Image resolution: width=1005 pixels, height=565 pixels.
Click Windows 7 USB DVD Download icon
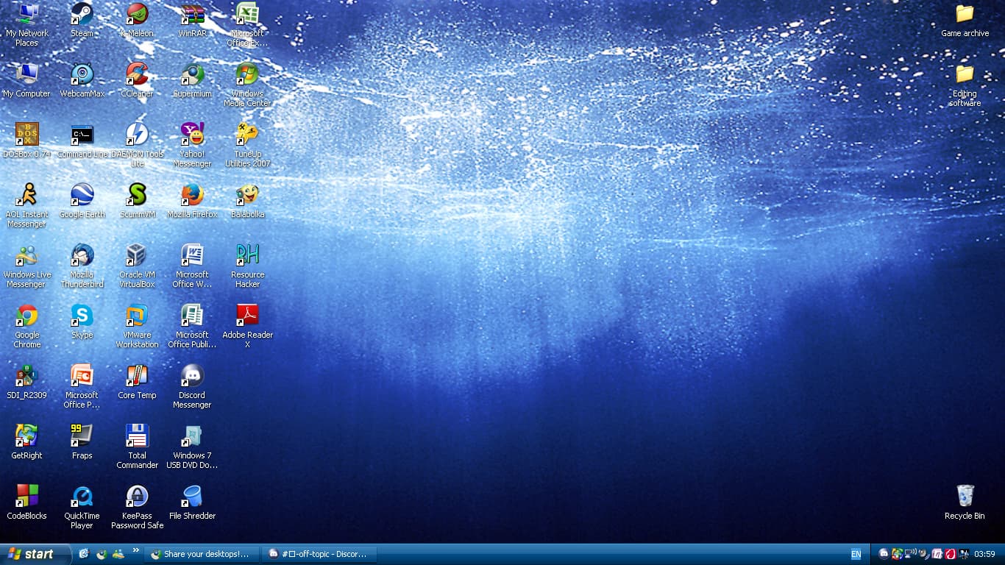pos(192,436)
